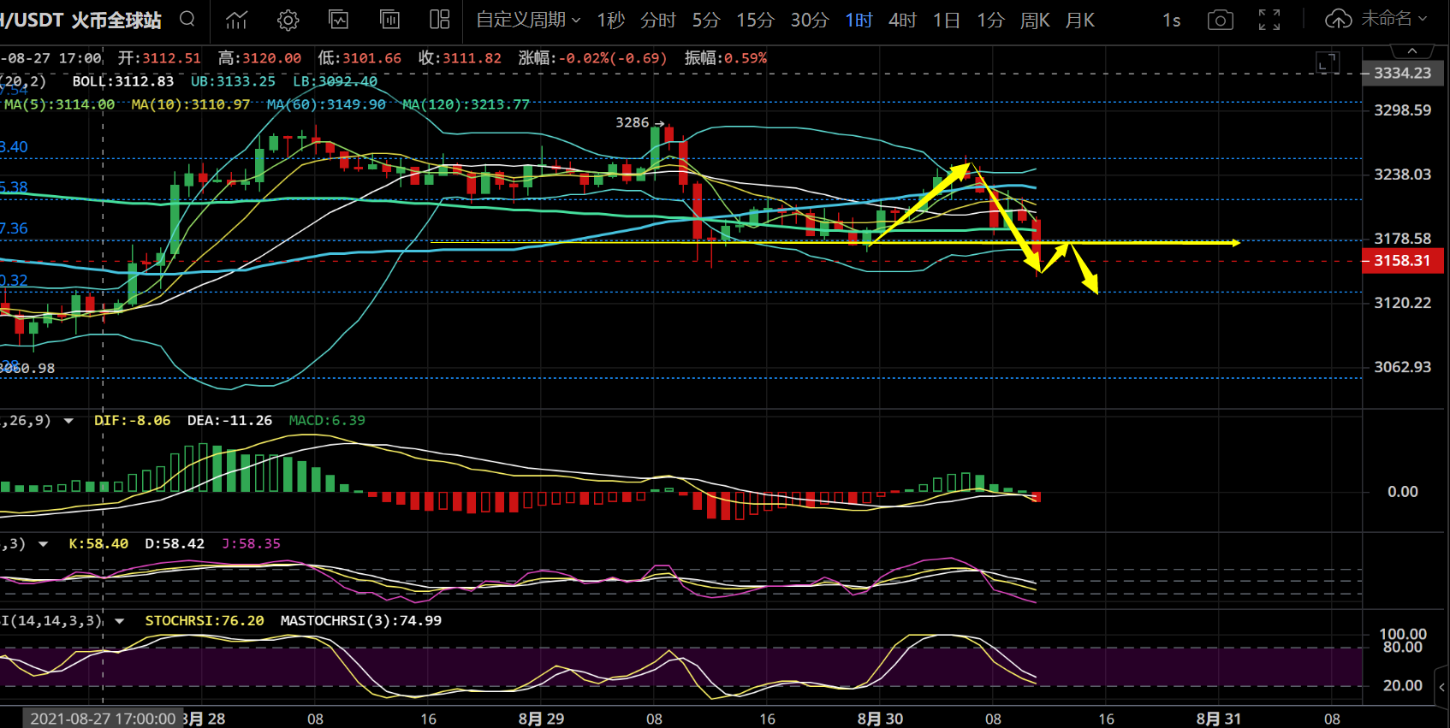Click the 8月 29 date on time axis
The image size is (1450, 728).
541,719
